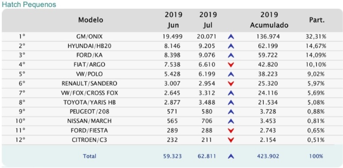Click the red down arrow for RENAULT/SANDERO
The height and width of the screenshot is (168, 343).
pyautogui.click(x=231, y=84)
